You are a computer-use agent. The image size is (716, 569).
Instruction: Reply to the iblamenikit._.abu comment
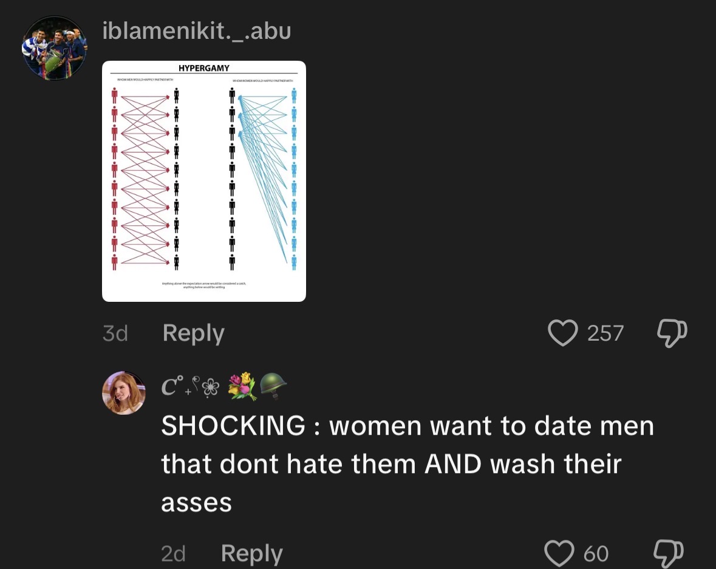click(193, 333)
